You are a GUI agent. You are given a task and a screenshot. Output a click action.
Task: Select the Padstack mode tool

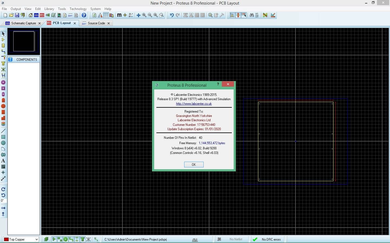pyautogui.click(x=3, y=124)
